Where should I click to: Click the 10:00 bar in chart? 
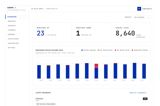click(87, 71)
